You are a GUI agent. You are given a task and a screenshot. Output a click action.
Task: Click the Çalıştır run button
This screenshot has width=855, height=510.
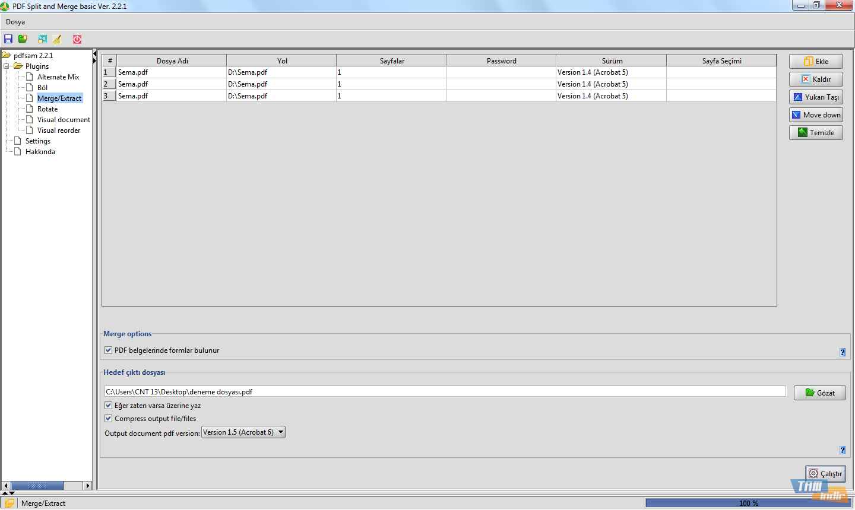(825, 474)
